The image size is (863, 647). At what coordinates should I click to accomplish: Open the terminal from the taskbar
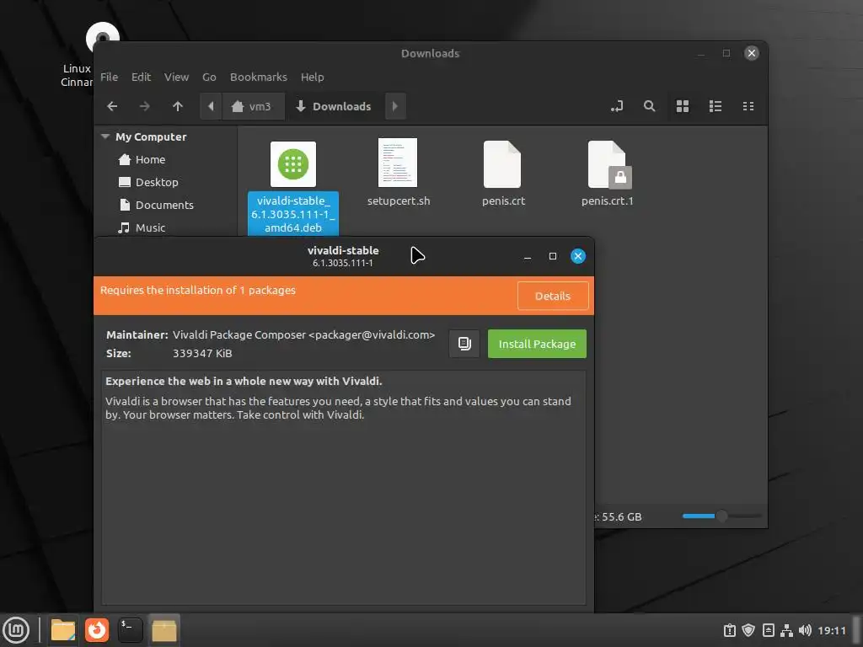pos(131,630)
